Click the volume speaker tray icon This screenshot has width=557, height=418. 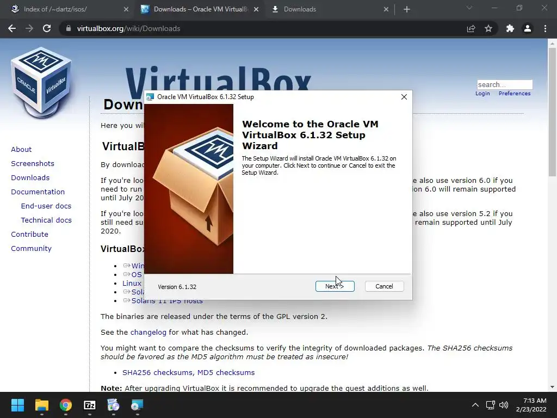(503, 405)
